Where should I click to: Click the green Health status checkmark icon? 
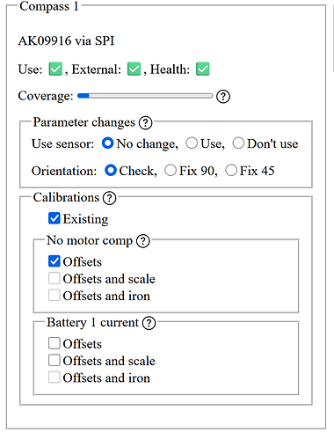pyautogui.click(x=203, y=69)
